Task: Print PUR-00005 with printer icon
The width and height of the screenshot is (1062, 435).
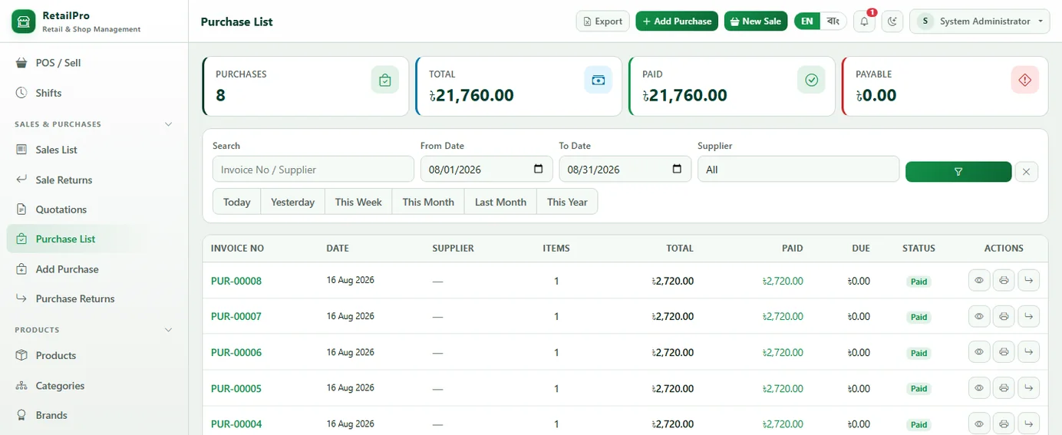Action: [1004, 388]
